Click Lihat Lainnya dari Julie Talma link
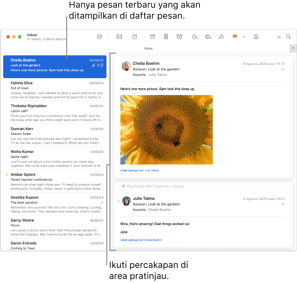 (x=139, y=171)
